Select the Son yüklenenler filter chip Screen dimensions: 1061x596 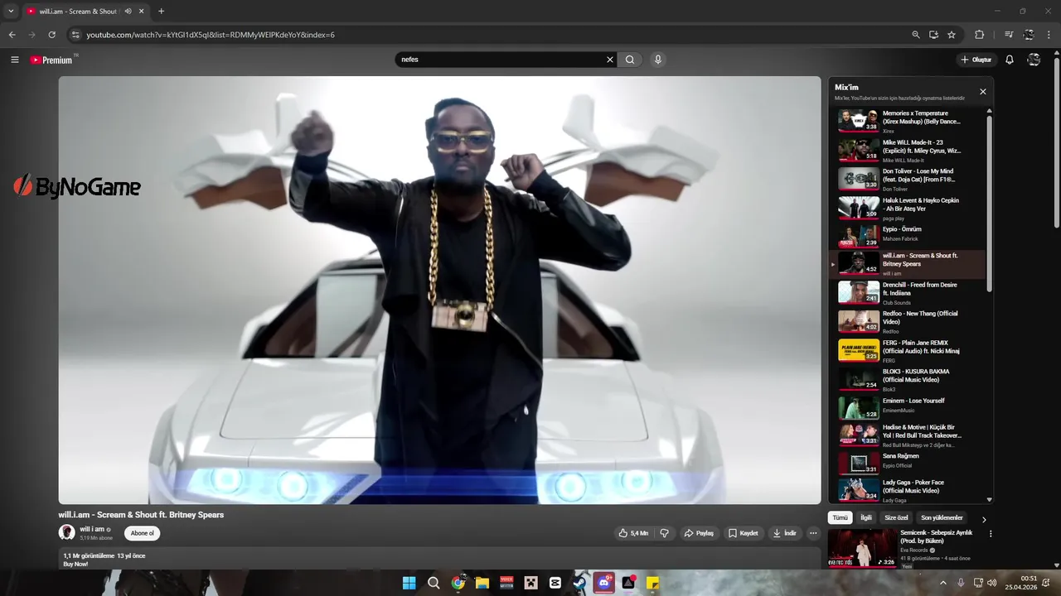click(942, 518)
